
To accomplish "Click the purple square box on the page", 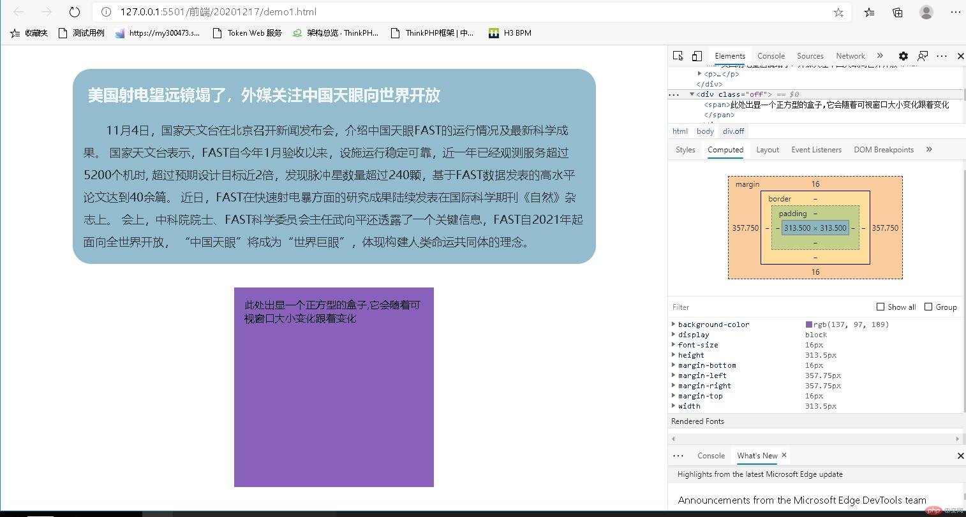I will 334,387.
